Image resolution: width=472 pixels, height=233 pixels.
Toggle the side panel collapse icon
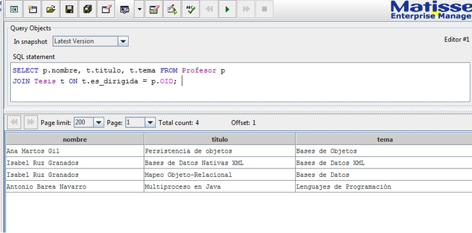click(x=14, y=10)
